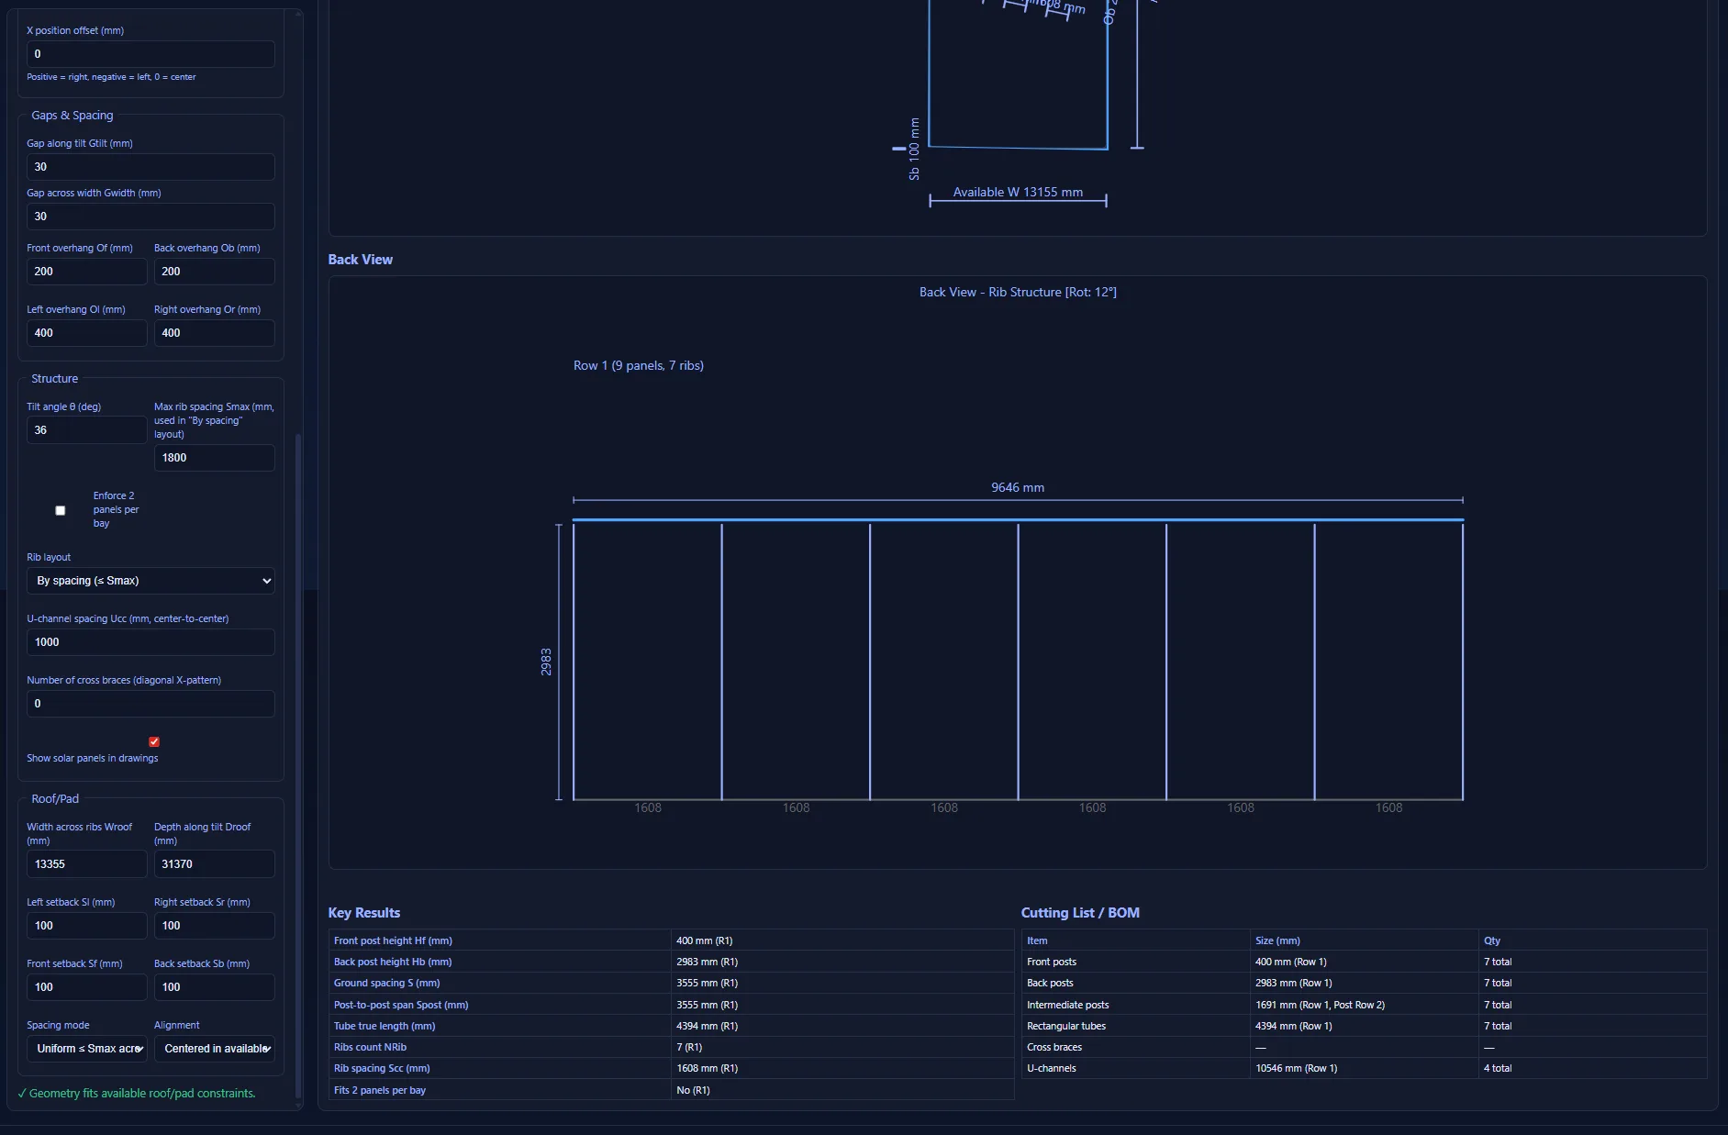
Task: Toggle Enforce 2 panels per bay checkbox
Action: 61,510
